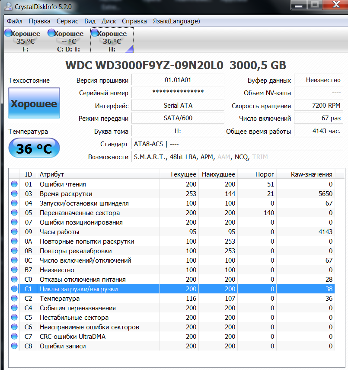Click status orb for Ошибки позиционирования
This screenshot has height=370, width=348.
(14, 222)
